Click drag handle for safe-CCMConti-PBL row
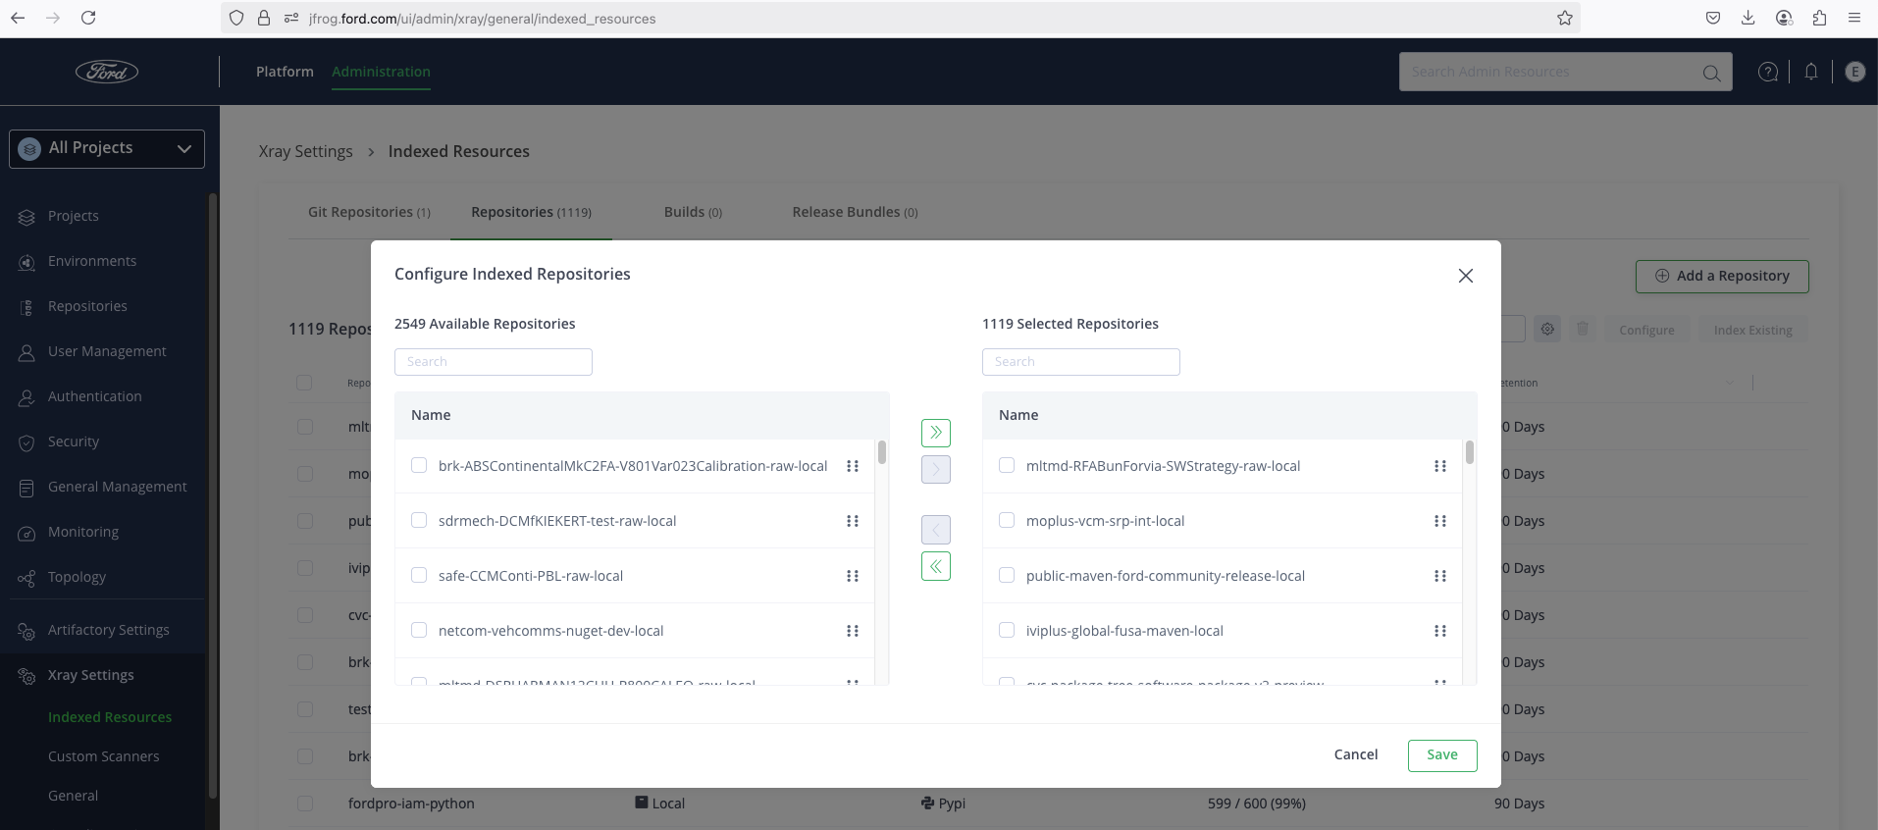 click(x=853, y=576)
